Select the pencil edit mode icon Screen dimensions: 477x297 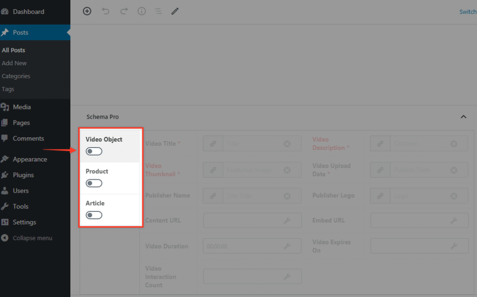(x=175, y=11)
